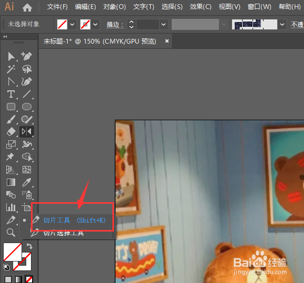Click the stroke weight input field
The height and width of the screenshot is (283, 304).
point(148,25)
